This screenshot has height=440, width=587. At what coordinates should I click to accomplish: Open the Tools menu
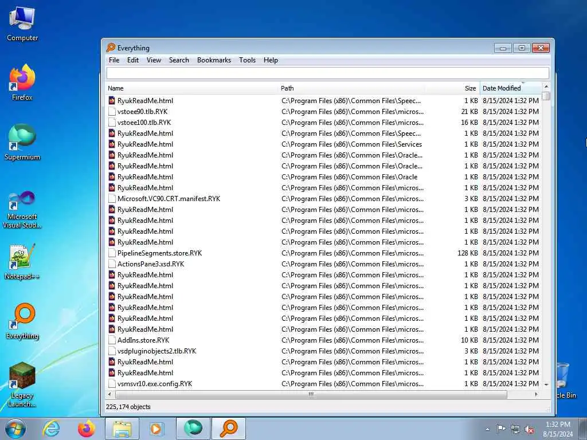(x=248, y=60)
